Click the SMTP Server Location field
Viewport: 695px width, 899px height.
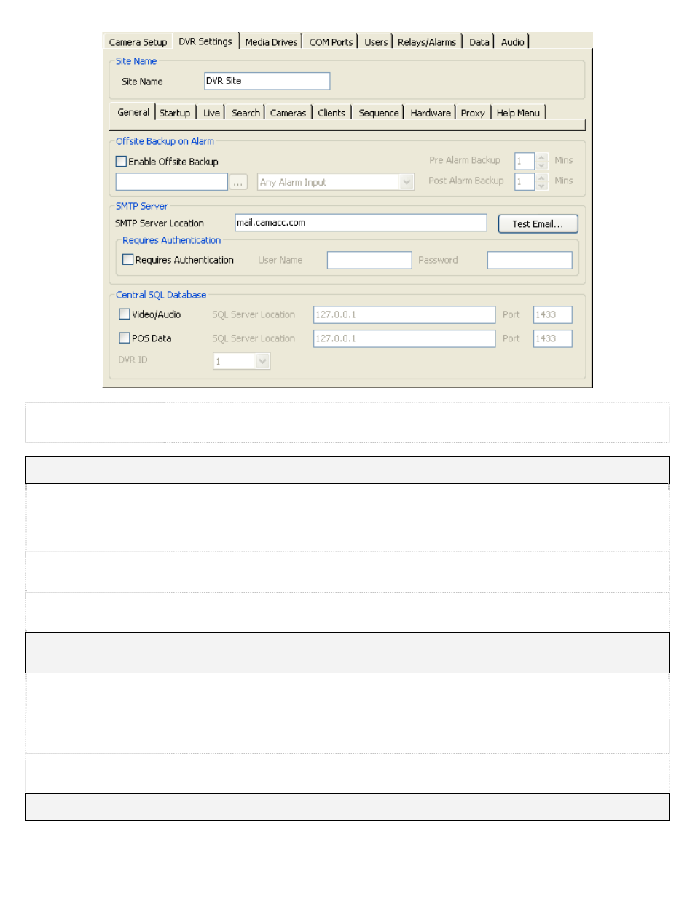coord(361,223)
